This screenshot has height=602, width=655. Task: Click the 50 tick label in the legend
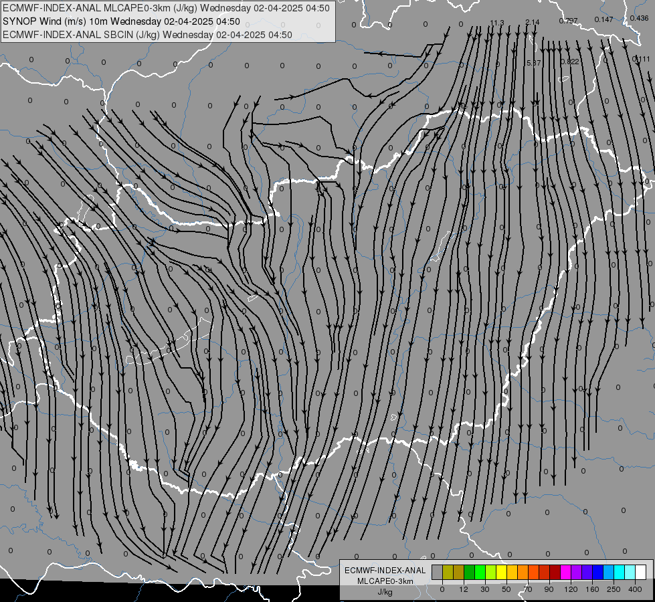click(x=506, y=589)
